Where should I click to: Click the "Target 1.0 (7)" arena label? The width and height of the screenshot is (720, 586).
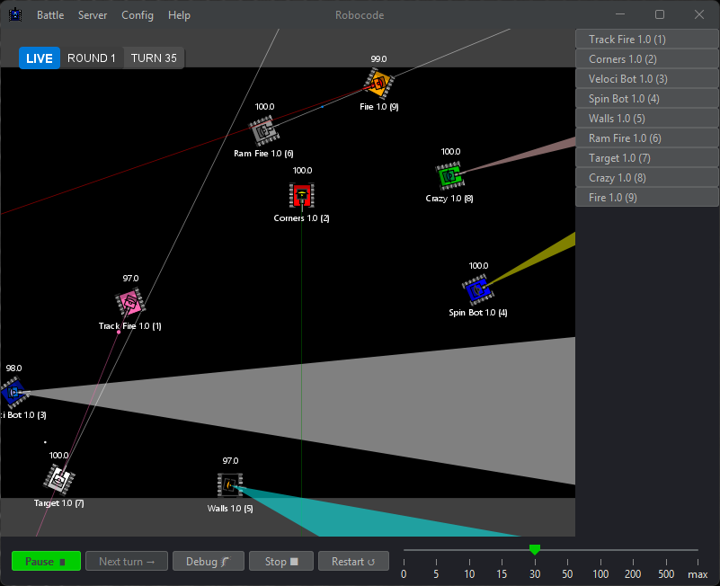point(59,503)
